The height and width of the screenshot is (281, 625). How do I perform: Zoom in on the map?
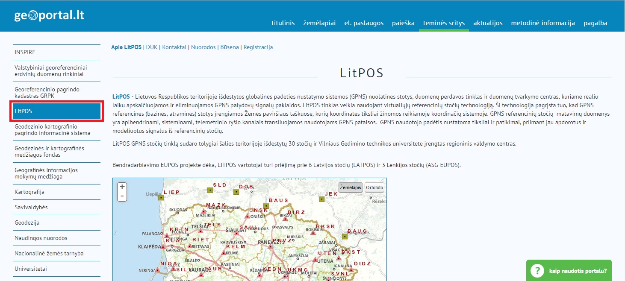tap(122, 187)
